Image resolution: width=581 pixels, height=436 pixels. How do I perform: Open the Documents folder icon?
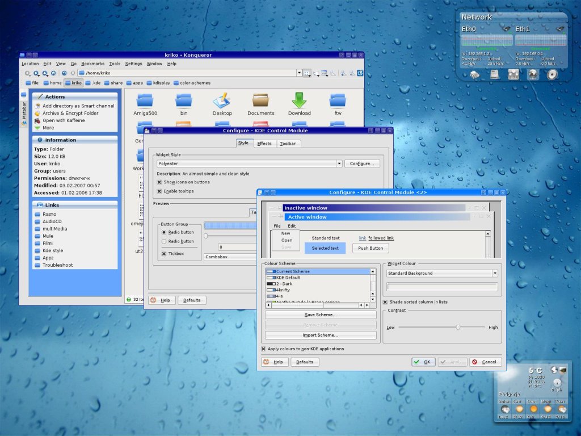pyautogui.click(x=261, y=100)
